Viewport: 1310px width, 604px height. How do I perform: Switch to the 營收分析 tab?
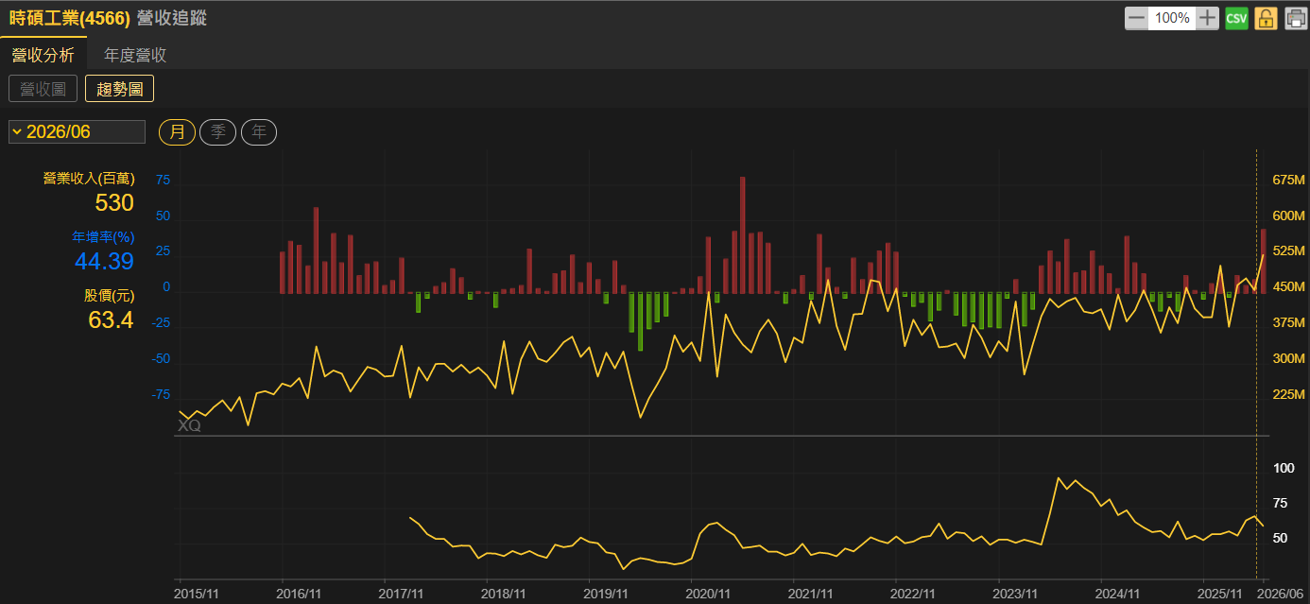coord(43,55)
